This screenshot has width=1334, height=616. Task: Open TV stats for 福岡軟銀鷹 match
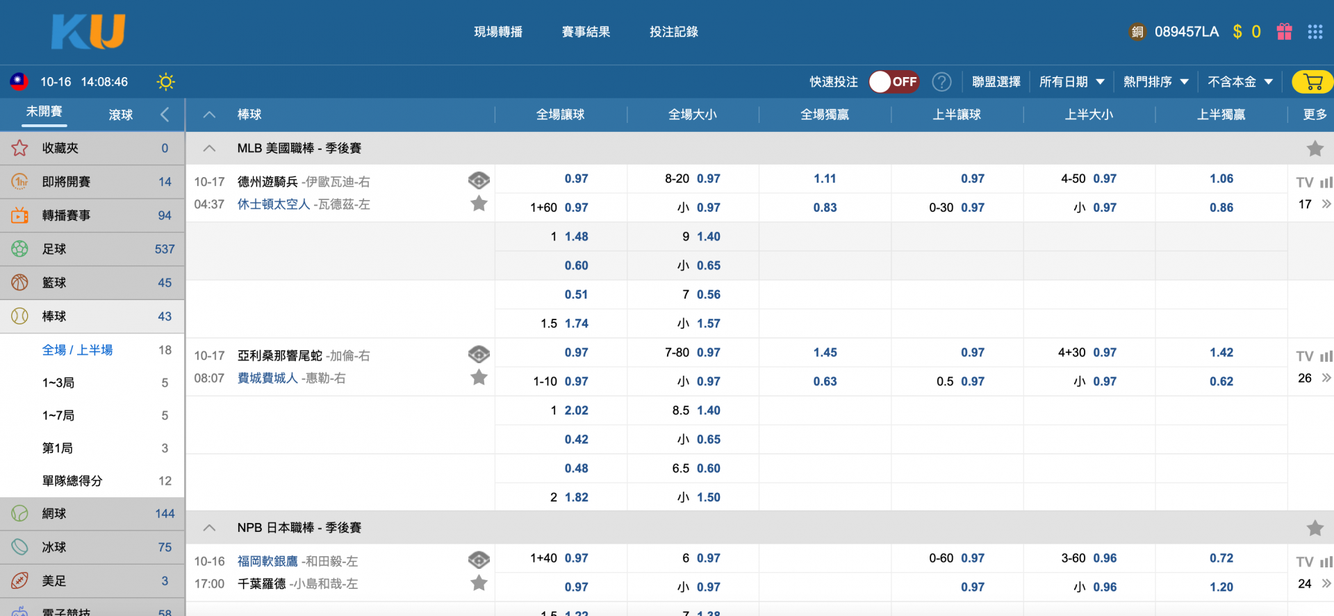click(x=1314, y=562)
